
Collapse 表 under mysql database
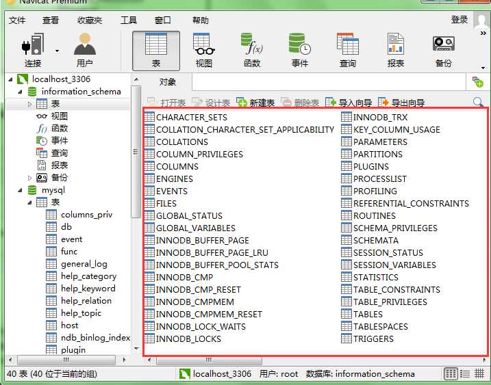[29, 202]
